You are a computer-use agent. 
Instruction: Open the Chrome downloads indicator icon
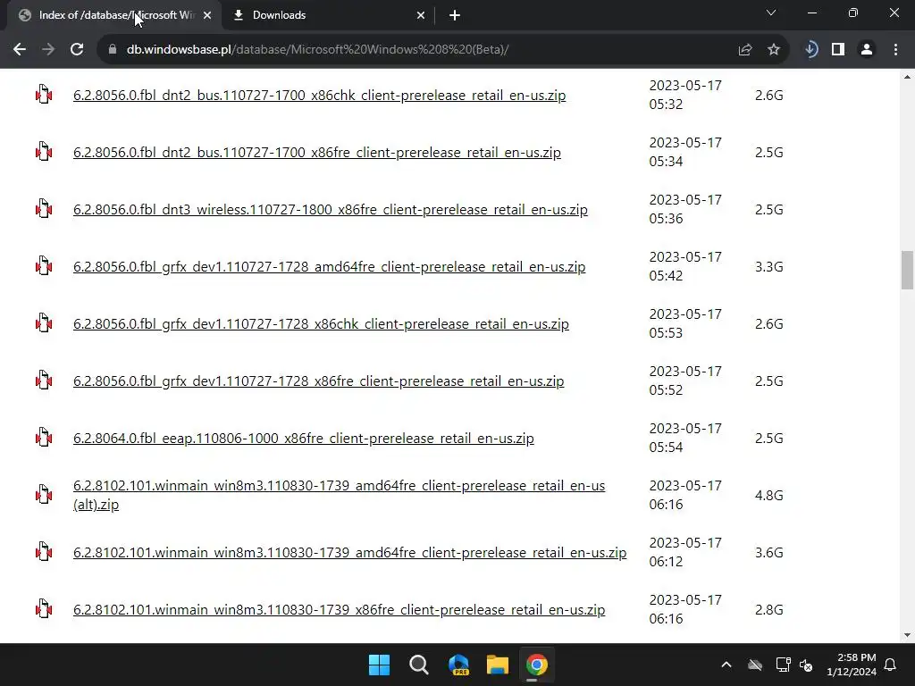click(810, 50)
